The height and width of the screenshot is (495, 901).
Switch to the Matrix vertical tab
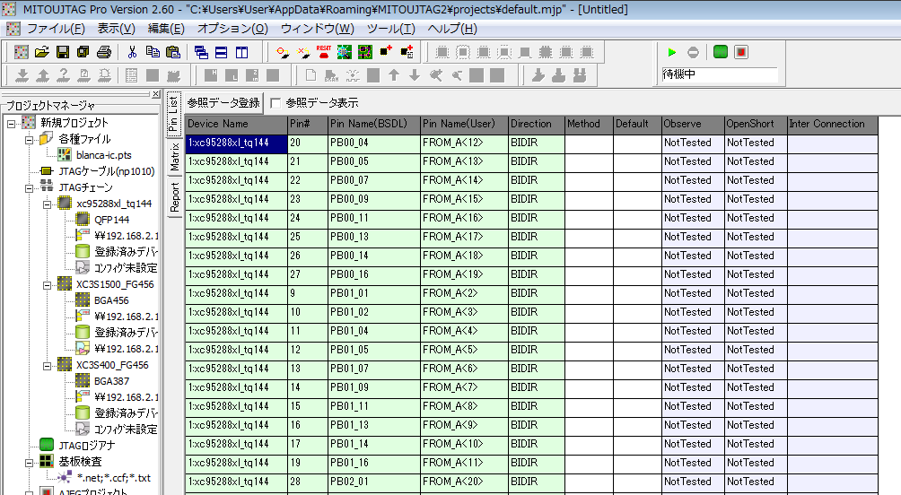click(174, 156)
